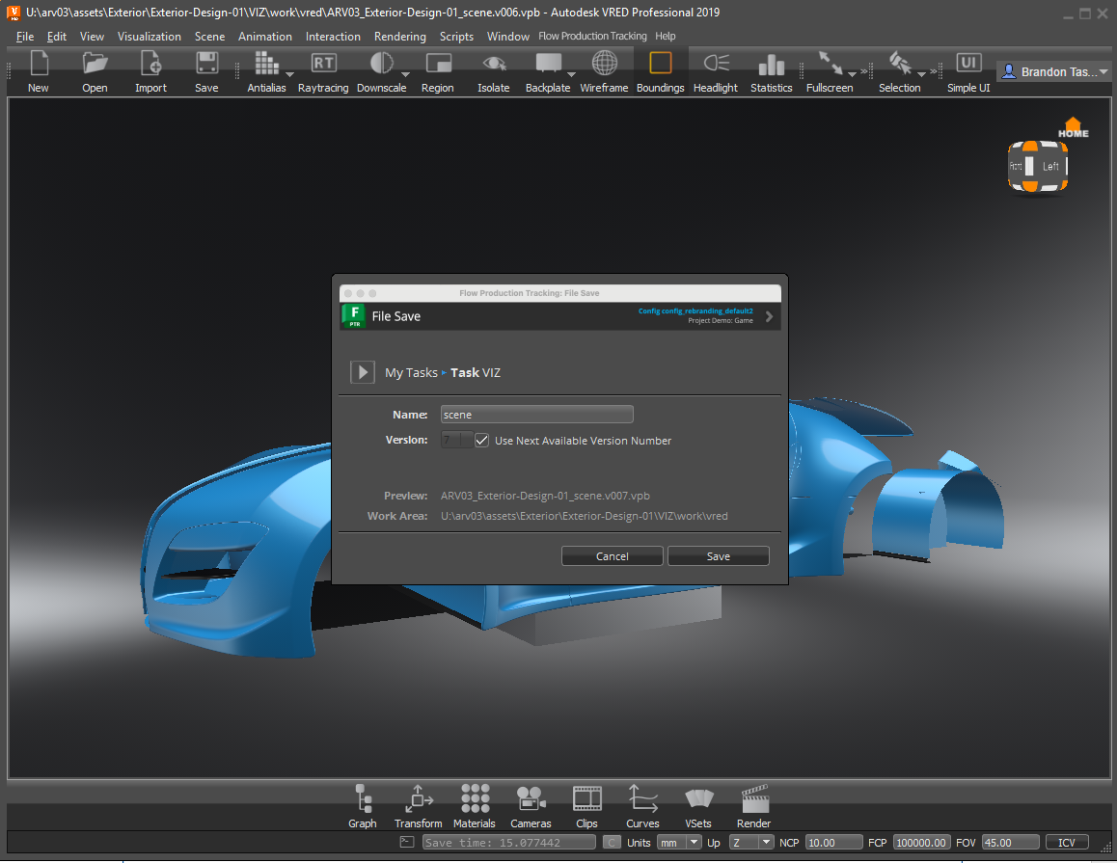Open the File menu
1117x863 pixels.
25,37
